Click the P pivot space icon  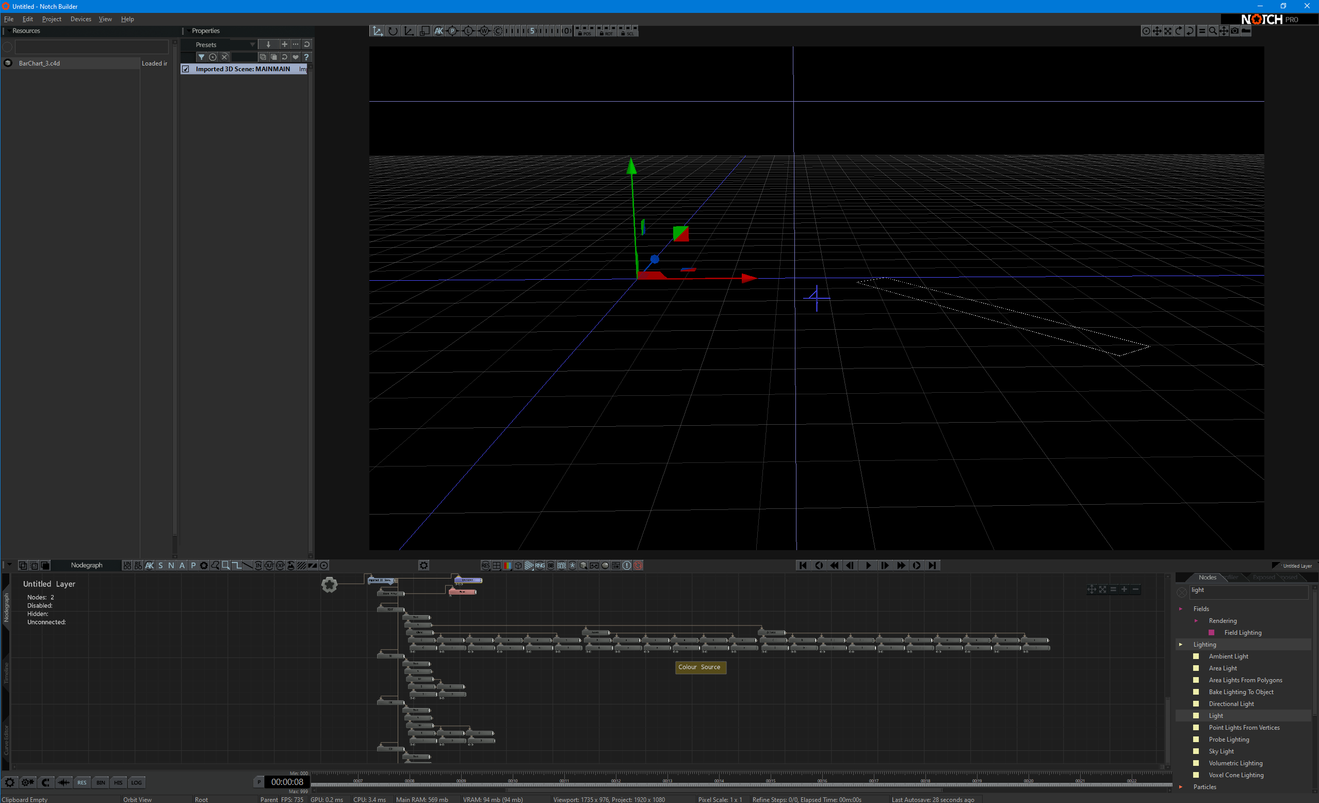click(x=452, y=31)
